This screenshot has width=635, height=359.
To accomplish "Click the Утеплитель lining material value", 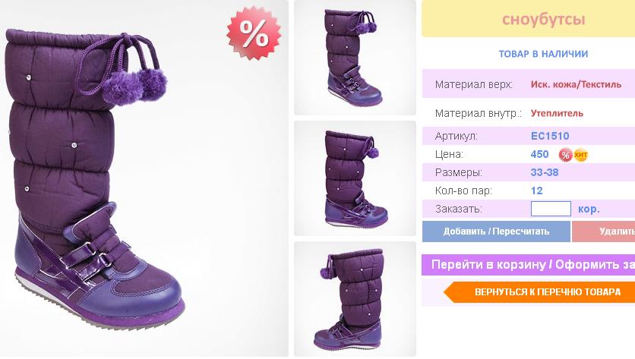I will [557, 113].
